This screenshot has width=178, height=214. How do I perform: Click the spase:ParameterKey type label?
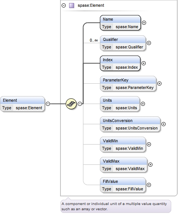pyautogui.click(x=134, y=87)
